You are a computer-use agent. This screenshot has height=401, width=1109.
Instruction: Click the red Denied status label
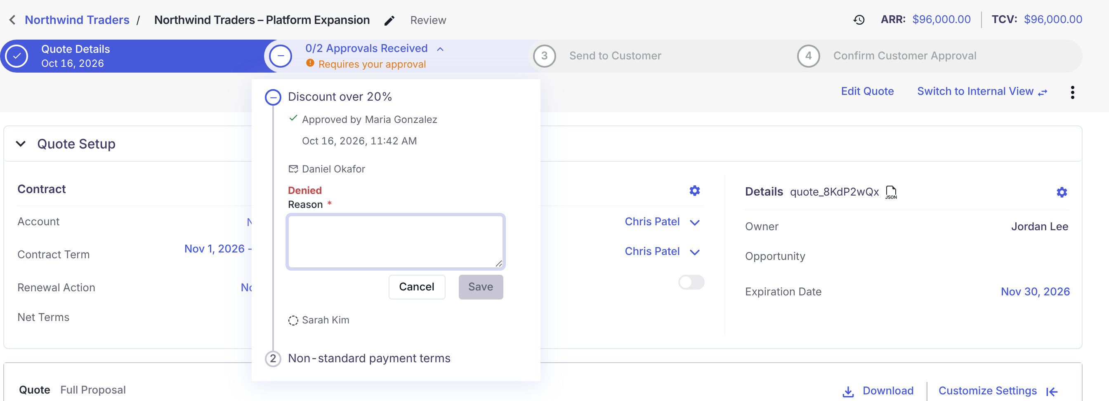[x=305, y=191]
